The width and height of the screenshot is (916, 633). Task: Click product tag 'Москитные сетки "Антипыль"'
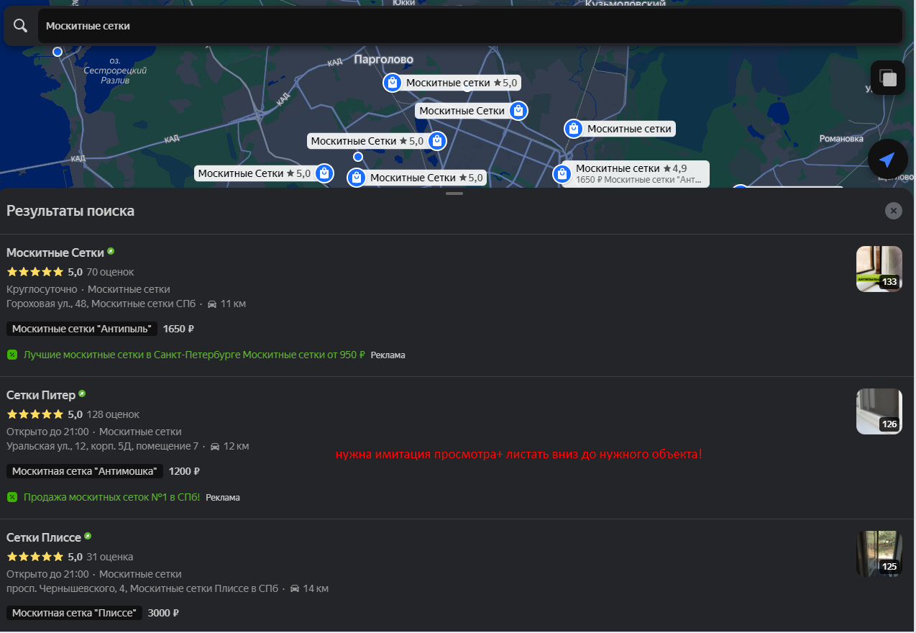coord(82,329)
